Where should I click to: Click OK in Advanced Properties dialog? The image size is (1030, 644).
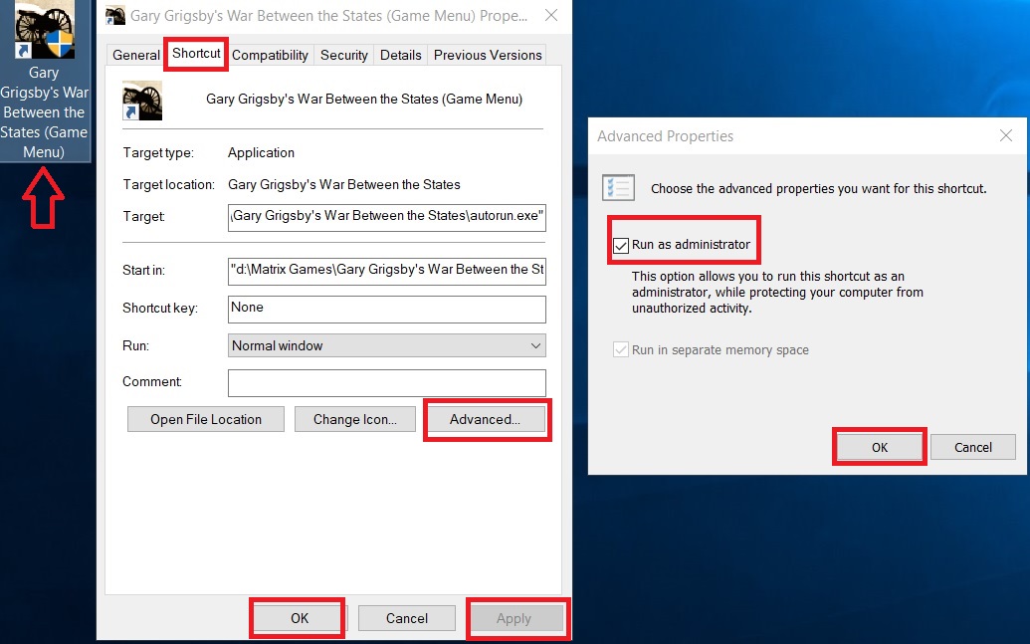click(880, 448)
